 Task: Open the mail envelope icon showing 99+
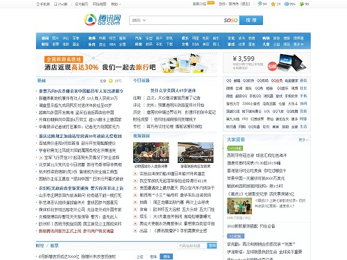tap(287, 4)
